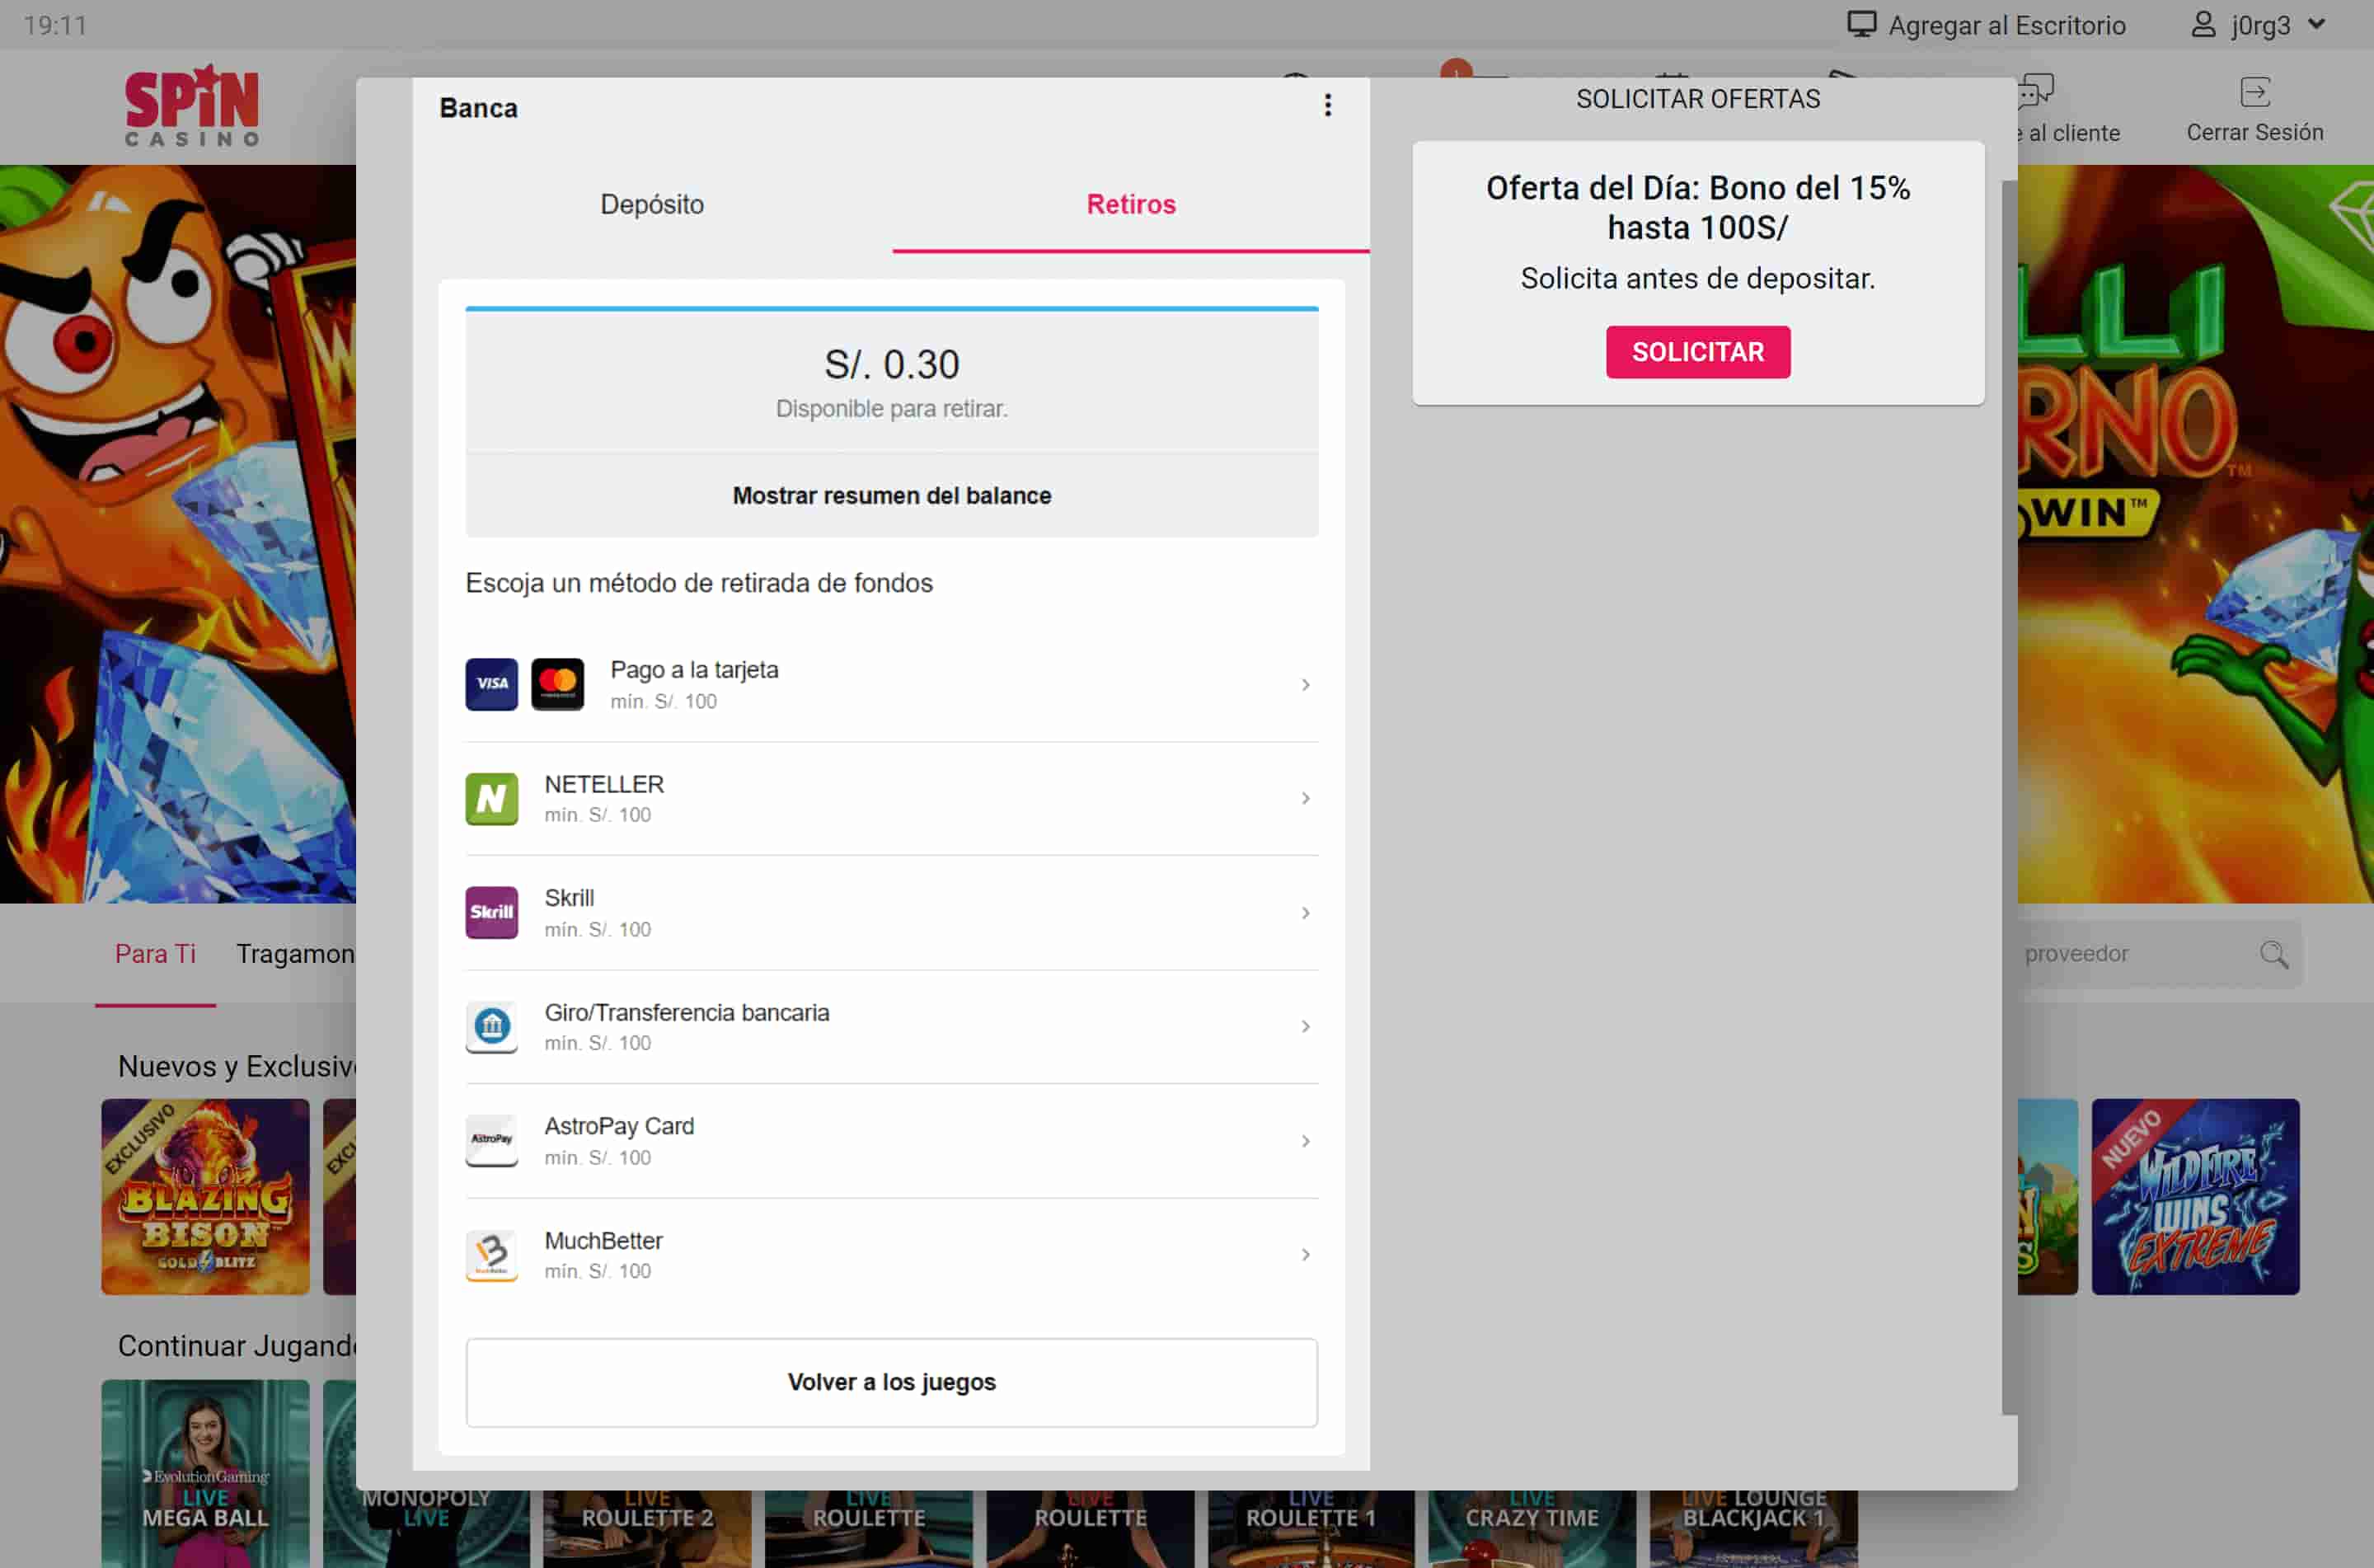This screenshot has width=2374, height=1568.
Task: Click the Cerrar Sesión icon
Action: pyautogui.click(x=2254, y=93)
